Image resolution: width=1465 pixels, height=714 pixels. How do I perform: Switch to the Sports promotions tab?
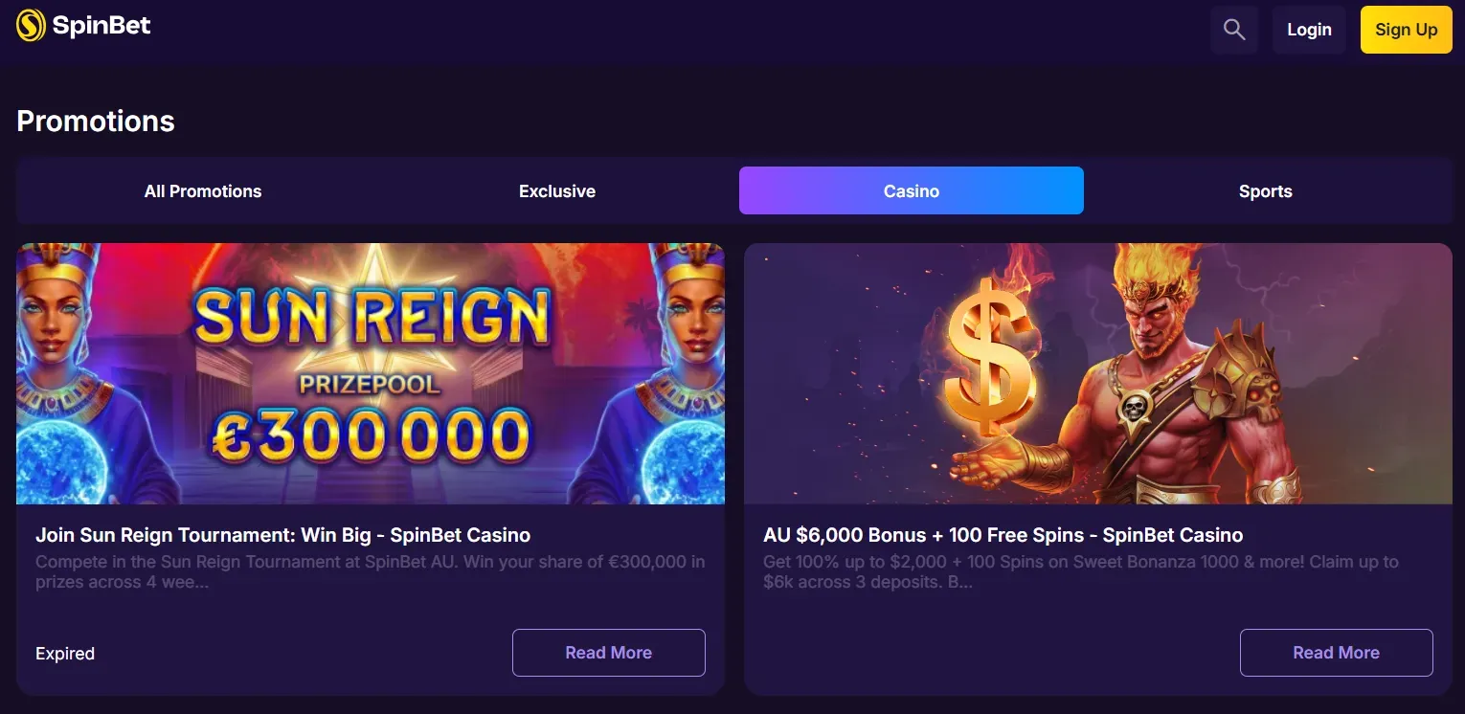pyautogui.click(x=1265, y=190)
